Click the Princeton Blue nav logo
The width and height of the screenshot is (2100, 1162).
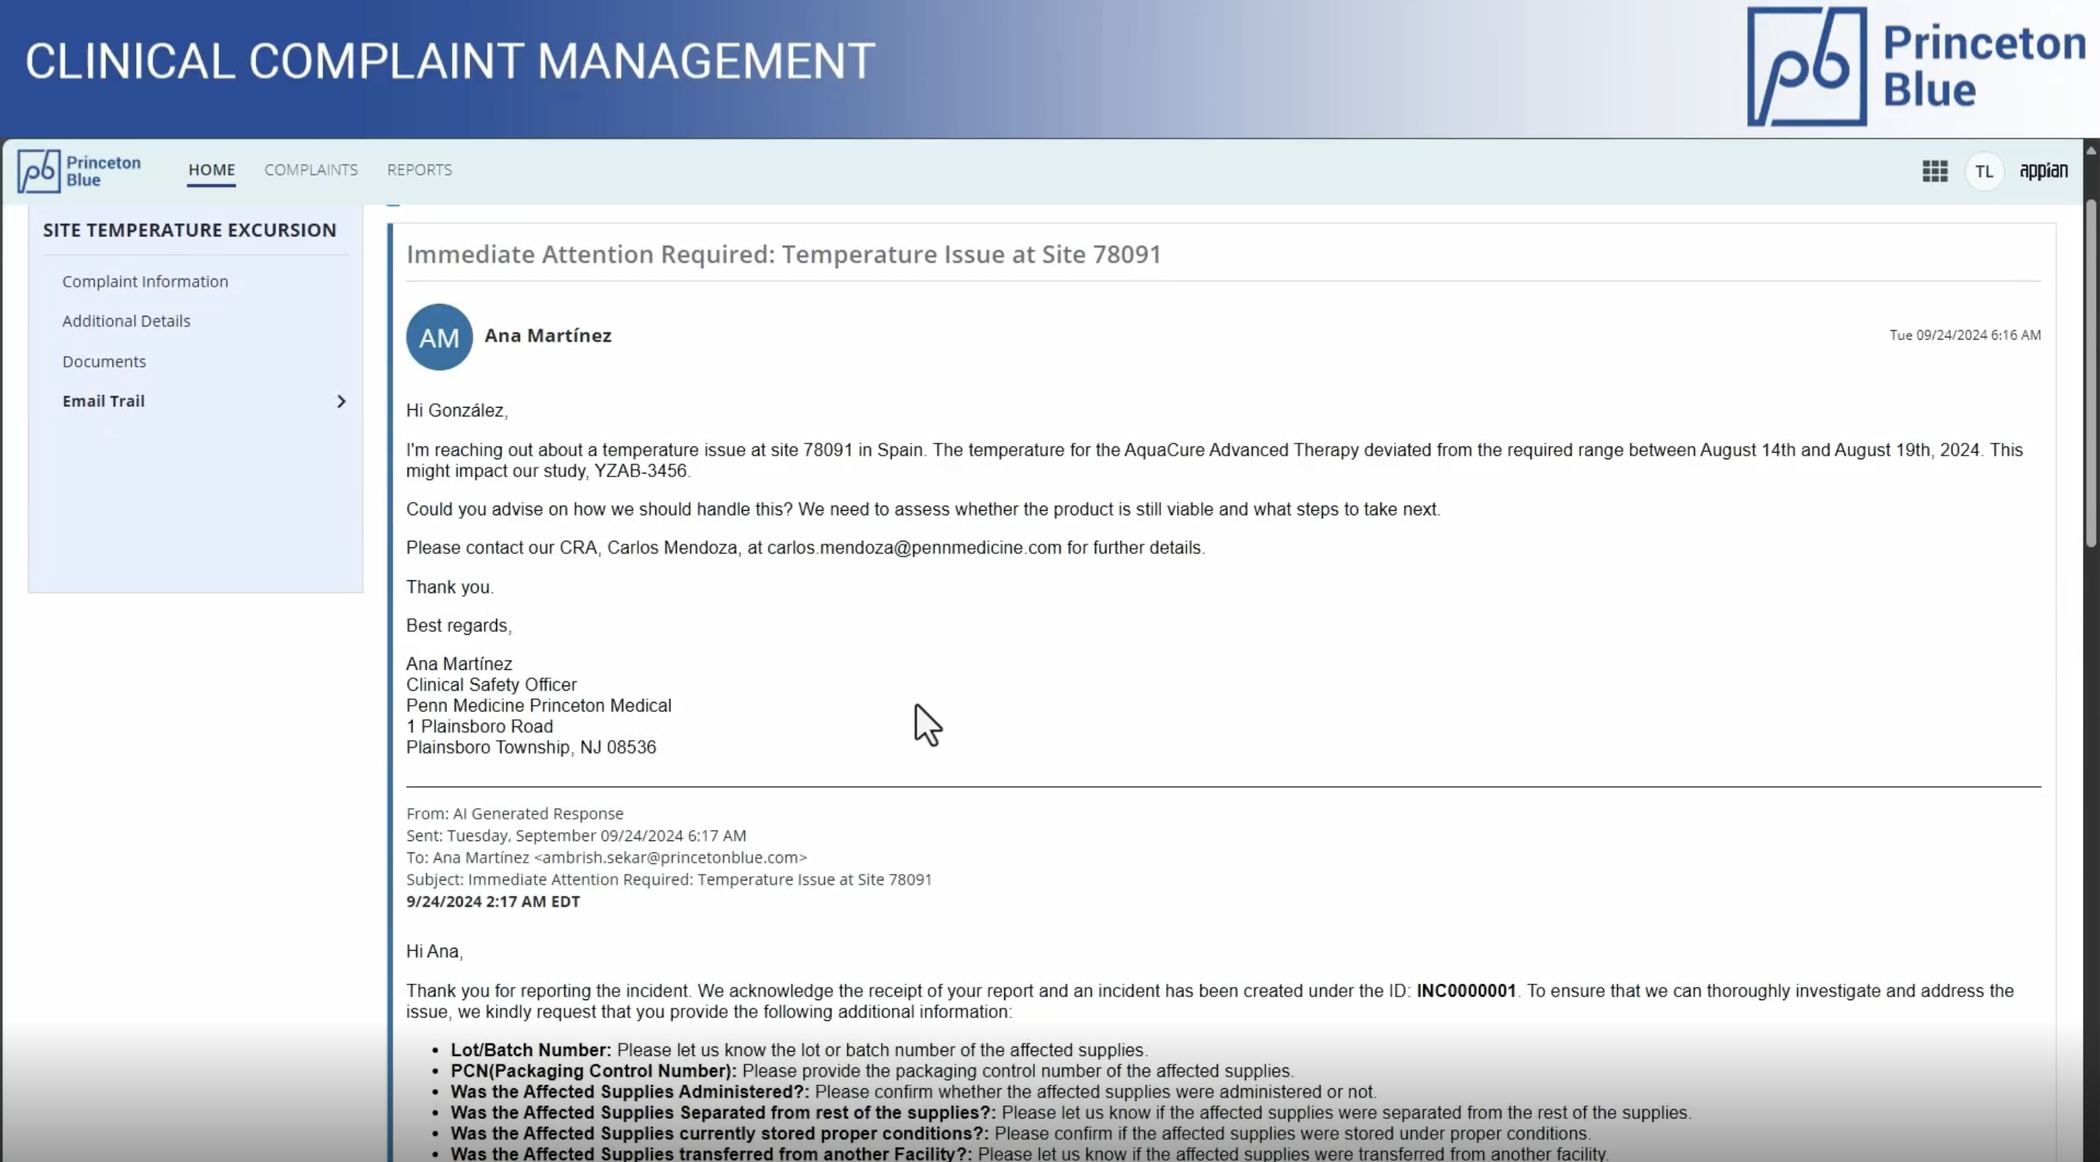pyautogui.click(x=80, y=171)
